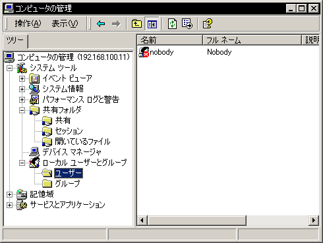Select the セッション label
Screen dimensions: 323x243
pos(69,131)
